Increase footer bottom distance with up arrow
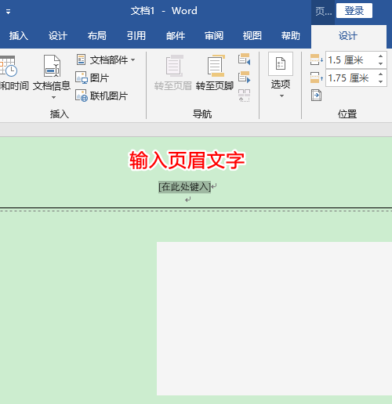Screen dimensions: 392x404 pyautogui.click(x=380, y=74)
